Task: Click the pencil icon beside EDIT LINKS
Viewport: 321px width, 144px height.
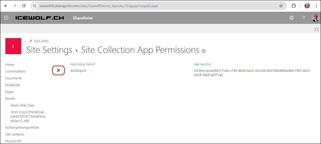Action: coord(31,41)
